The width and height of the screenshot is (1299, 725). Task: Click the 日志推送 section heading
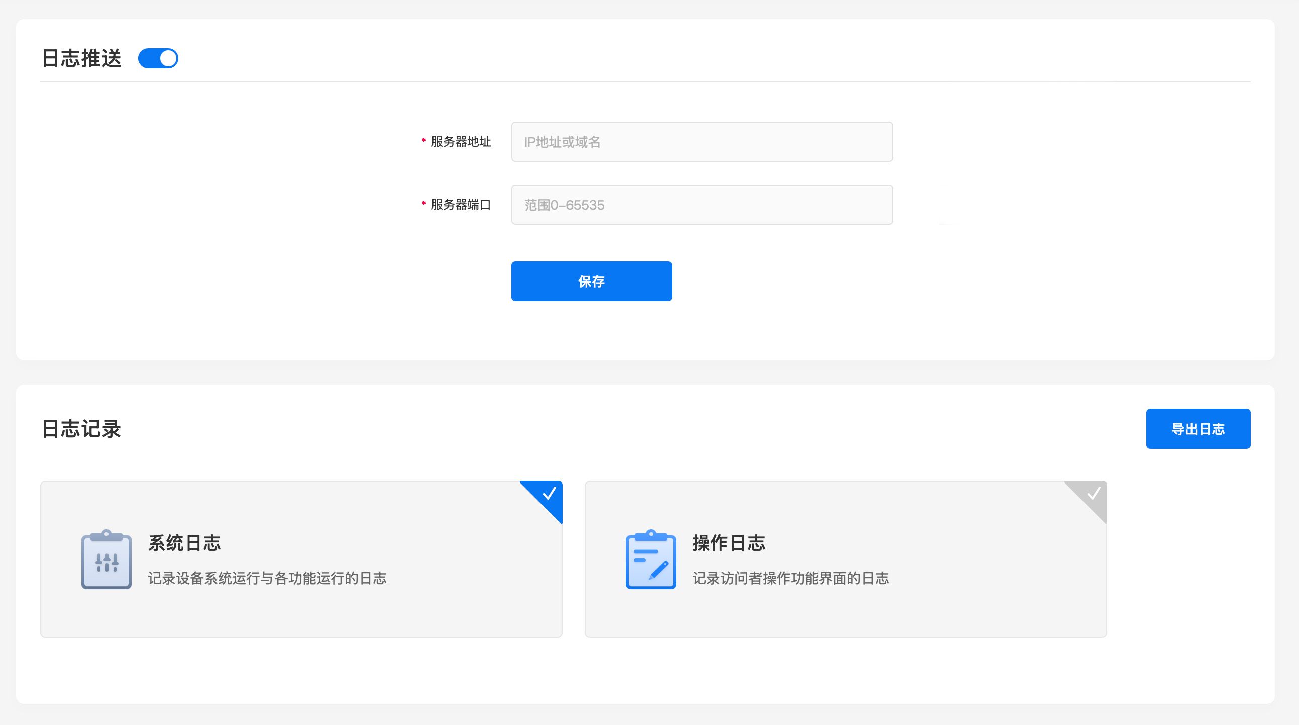tap(81, 58)
